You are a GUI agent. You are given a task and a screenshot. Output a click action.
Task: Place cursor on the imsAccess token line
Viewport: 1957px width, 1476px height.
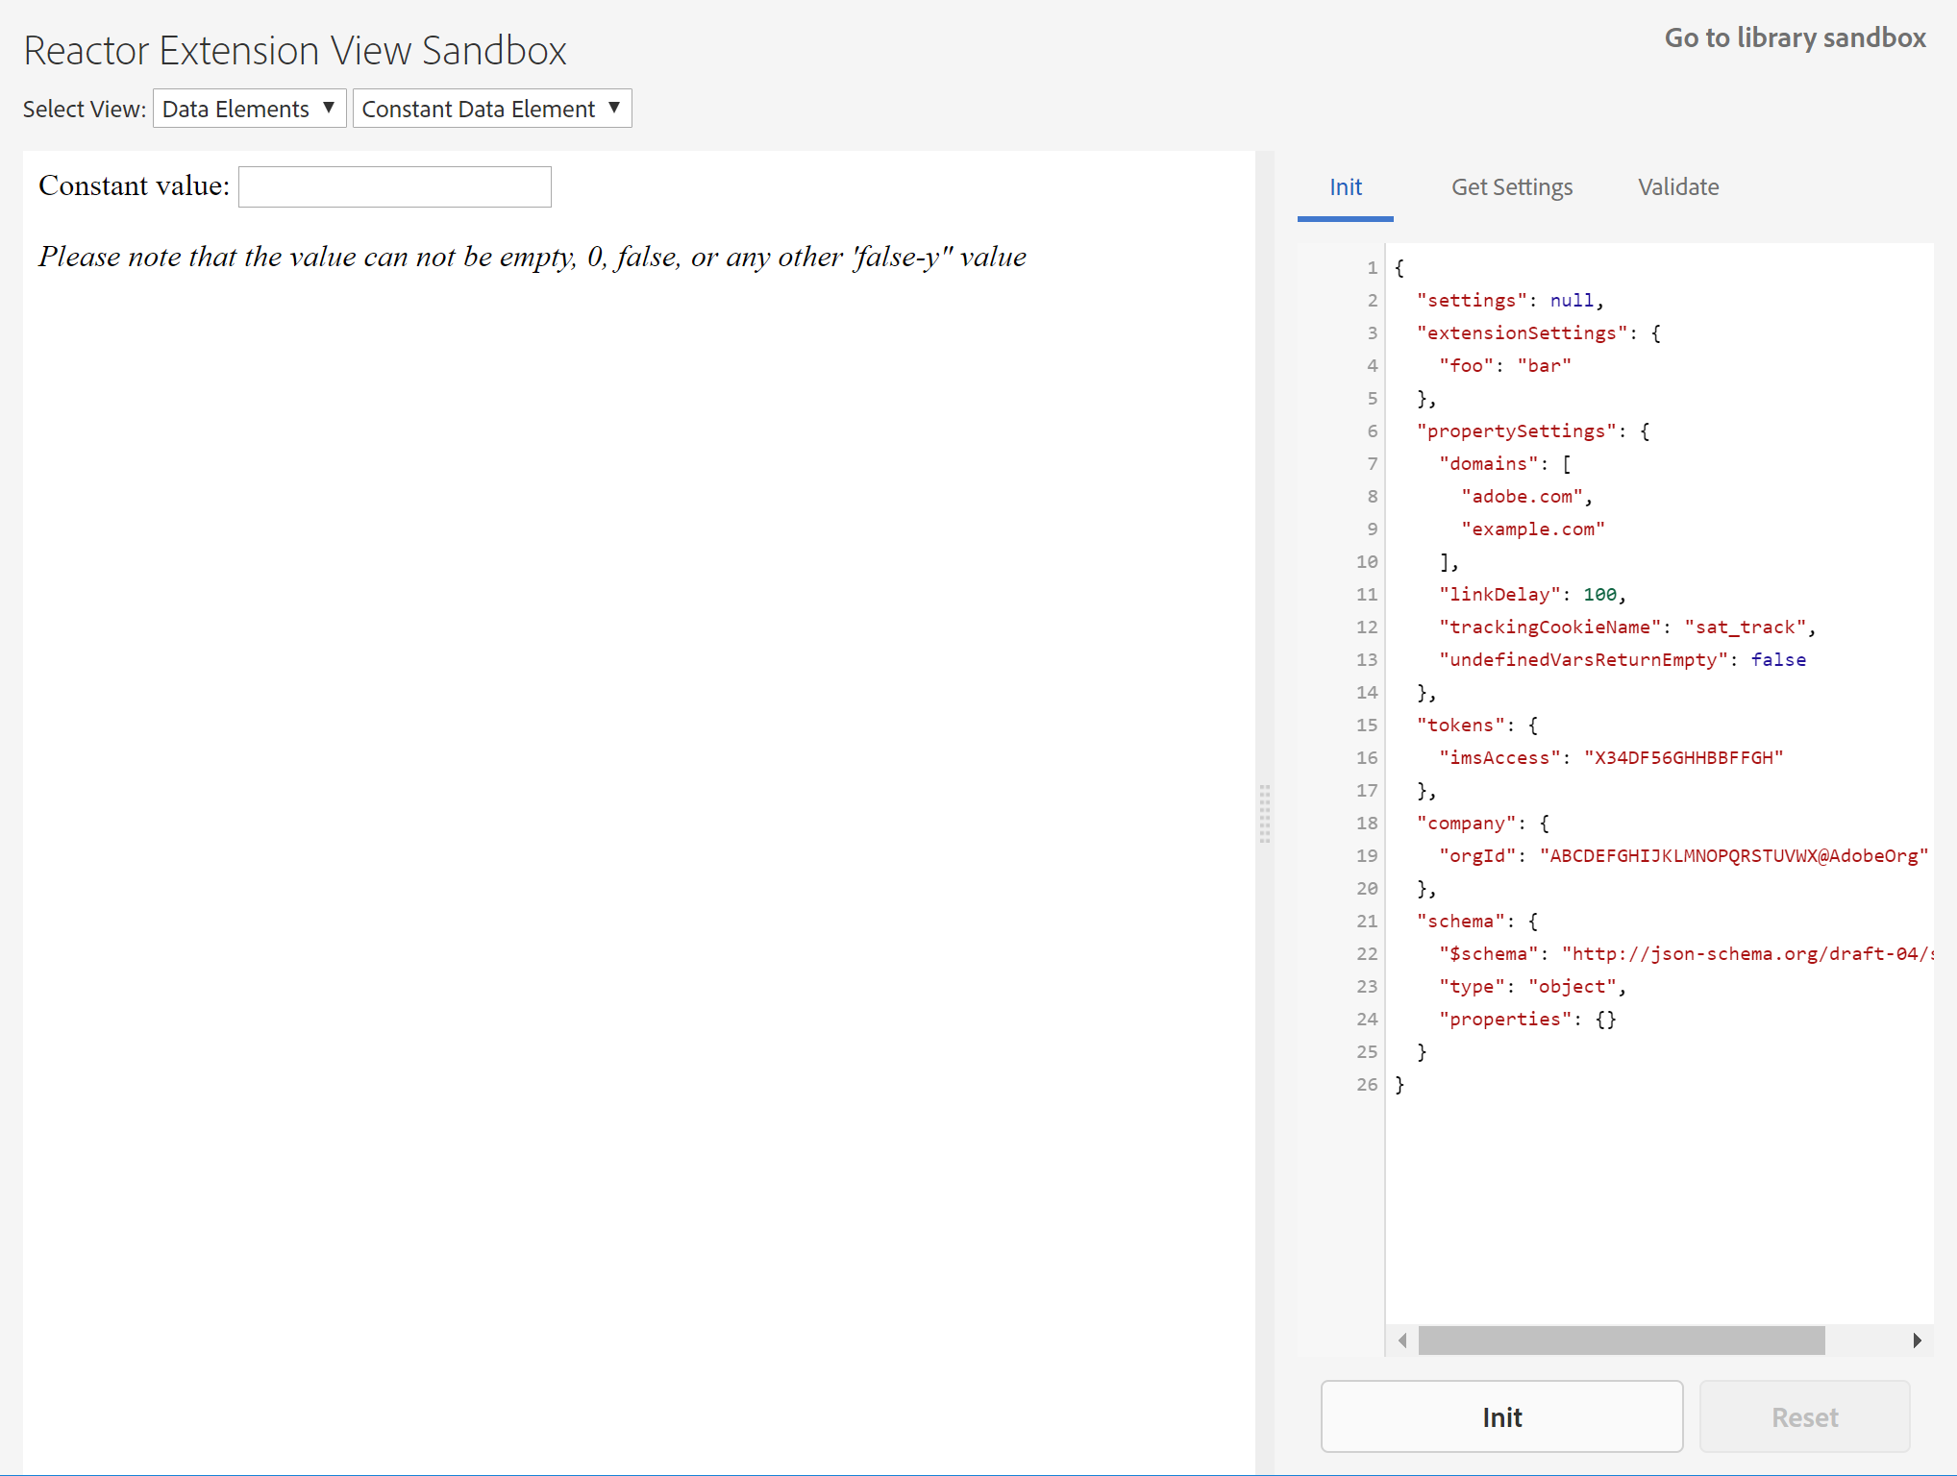pyautogui.click(x=1610, y=758)
